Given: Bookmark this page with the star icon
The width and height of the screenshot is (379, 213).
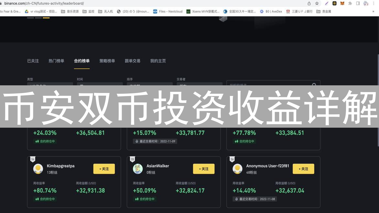Looking at the screenshot, I should 317,3.
